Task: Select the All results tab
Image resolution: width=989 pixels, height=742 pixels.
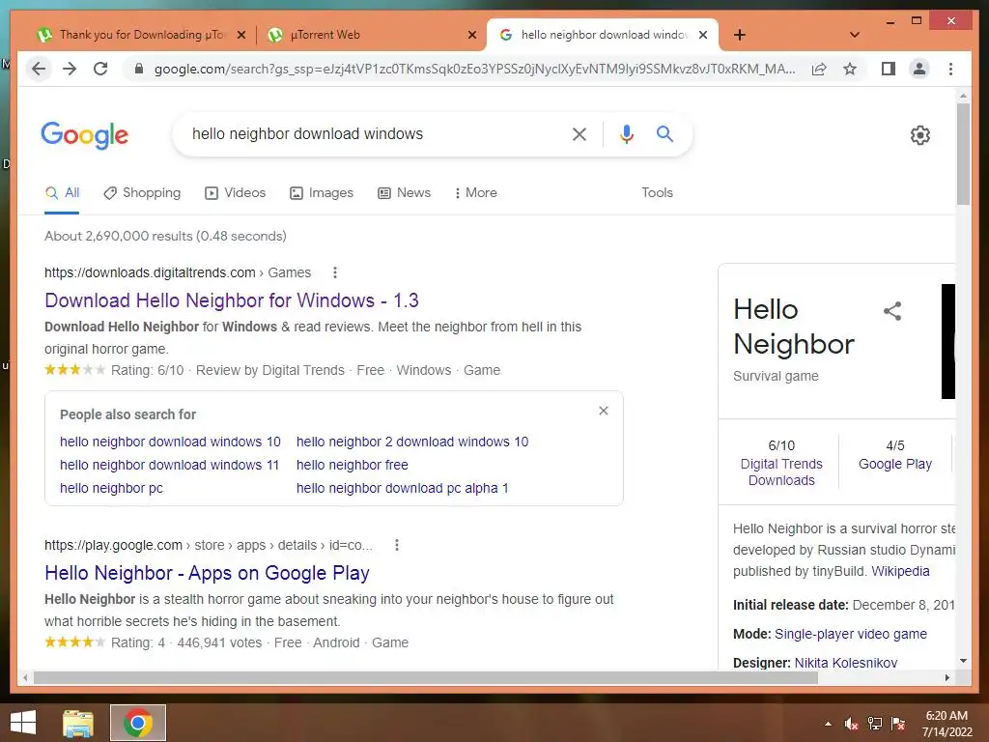Action: click(63, 193)
